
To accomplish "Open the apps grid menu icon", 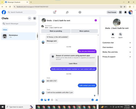I will [120, 12].
